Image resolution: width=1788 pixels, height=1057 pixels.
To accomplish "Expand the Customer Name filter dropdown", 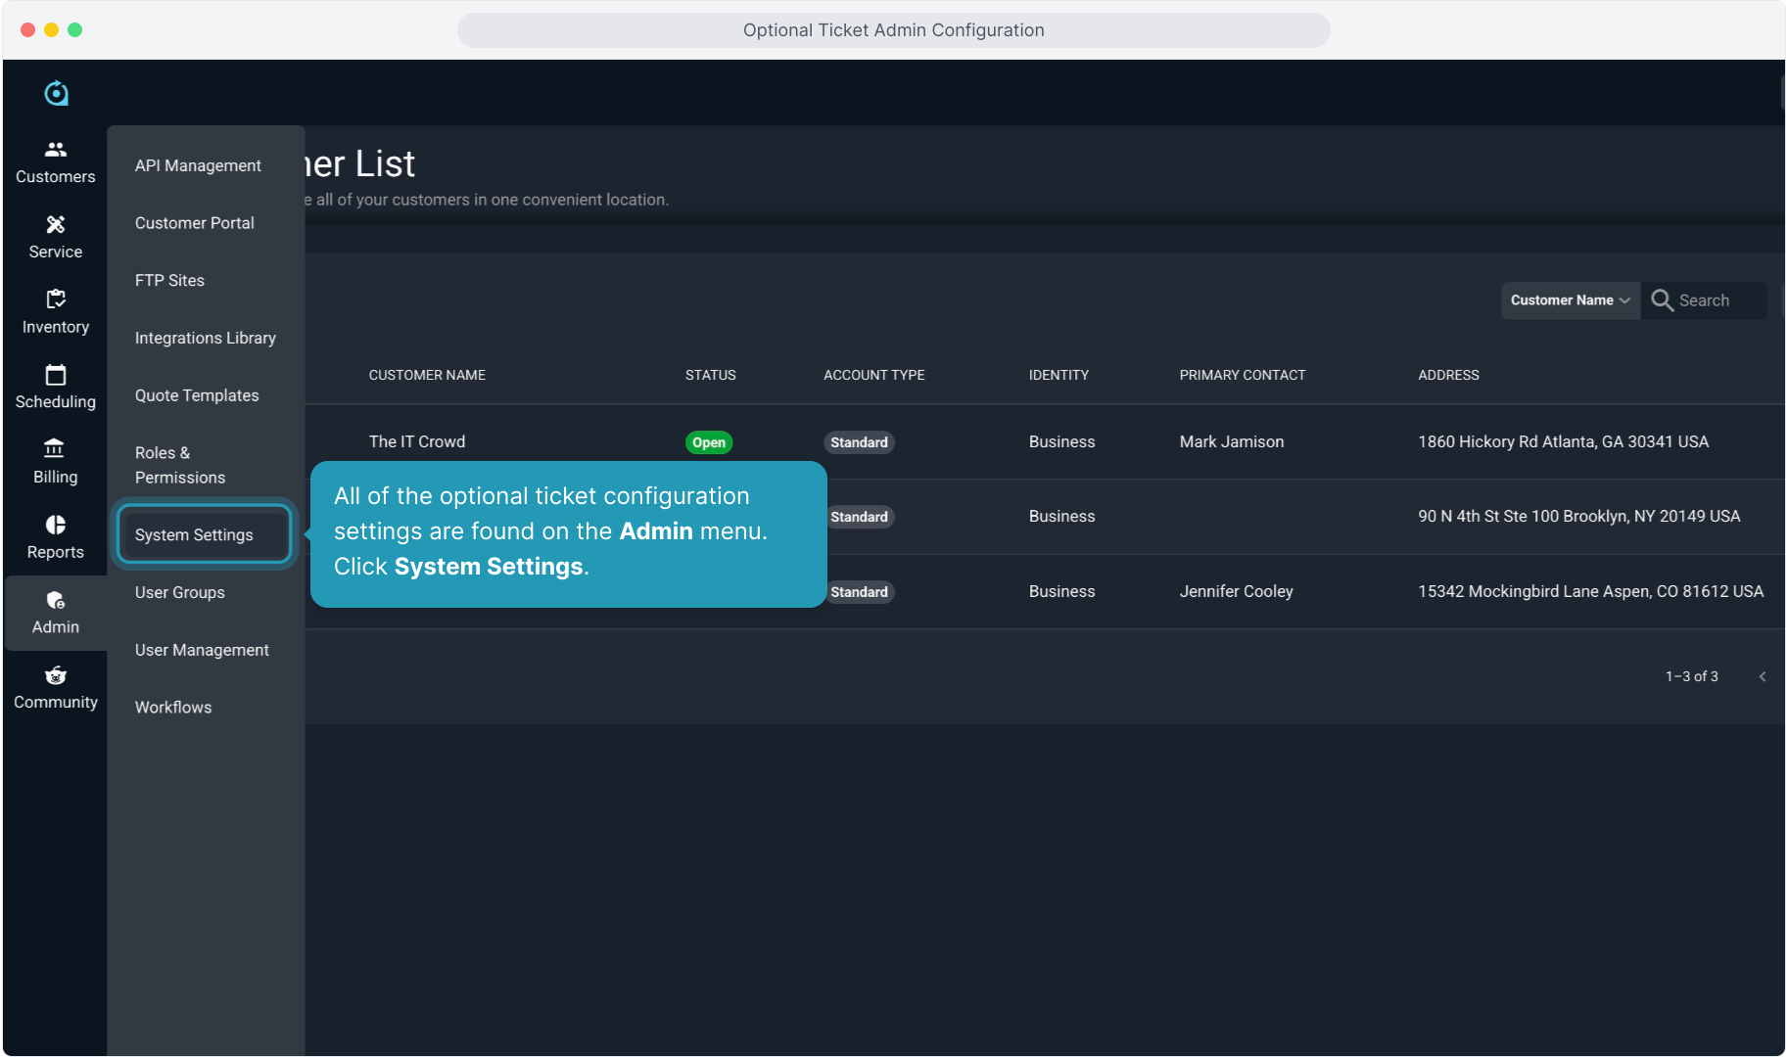I will (1570, 300).
